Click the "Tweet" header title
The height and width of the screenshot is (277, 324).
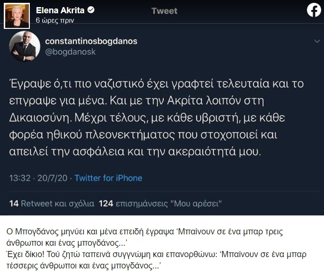[x=164, y=11]
